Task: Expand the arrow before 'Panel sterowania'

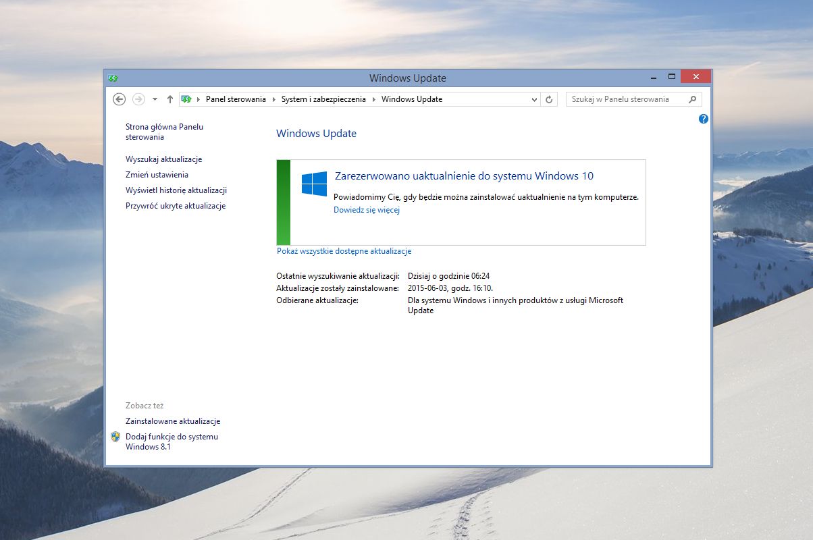Action: pyautogui.click(x=198, y=99)
